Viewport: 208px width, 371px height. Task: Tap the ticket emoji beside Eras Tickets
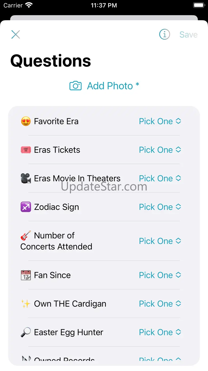tap(26, 150)
